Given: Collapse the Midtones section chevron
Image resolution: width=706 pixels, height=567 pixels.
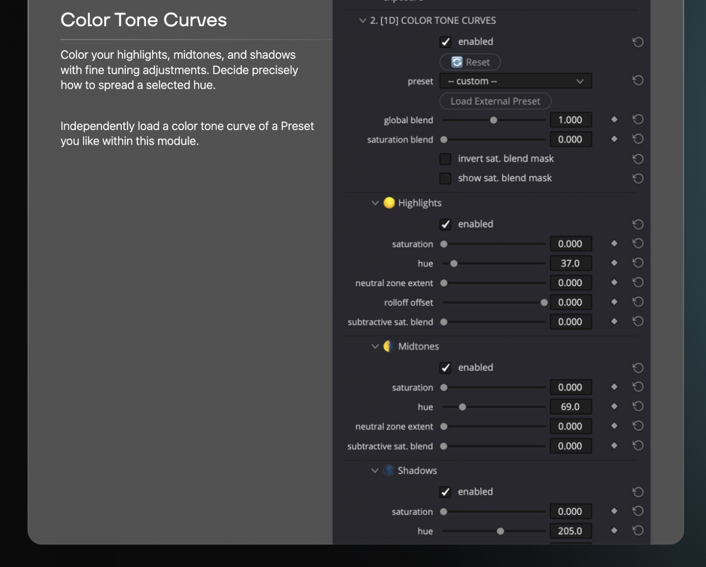Looking at the screenshot, I should click(x=375, y=346).
